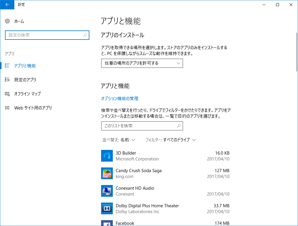298x226 pixels.
Task: Click the magnifier in settings search box
Action: point(85,35)
